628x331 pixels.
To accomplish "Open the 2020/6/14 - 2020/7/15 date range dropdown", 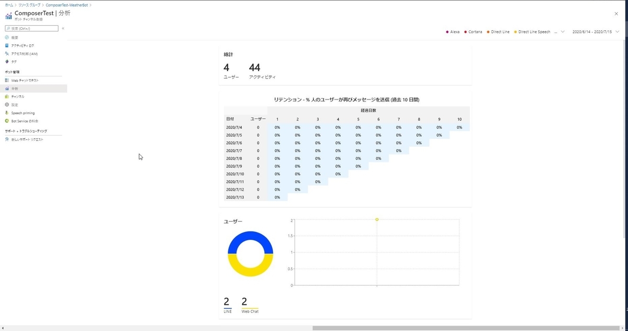I will [596, 32].
